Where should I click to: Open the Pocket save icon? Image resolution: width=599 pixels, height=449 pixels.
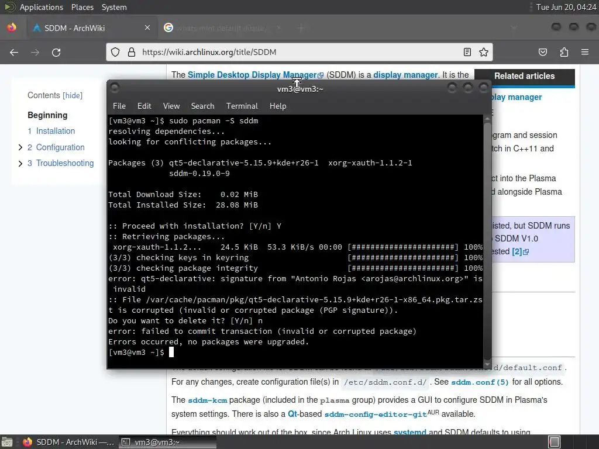[x=542, y=52]
